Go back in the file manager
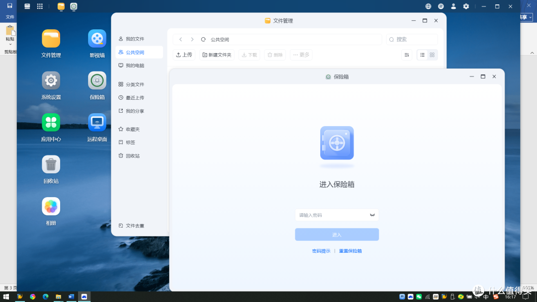 coord(180,39)
